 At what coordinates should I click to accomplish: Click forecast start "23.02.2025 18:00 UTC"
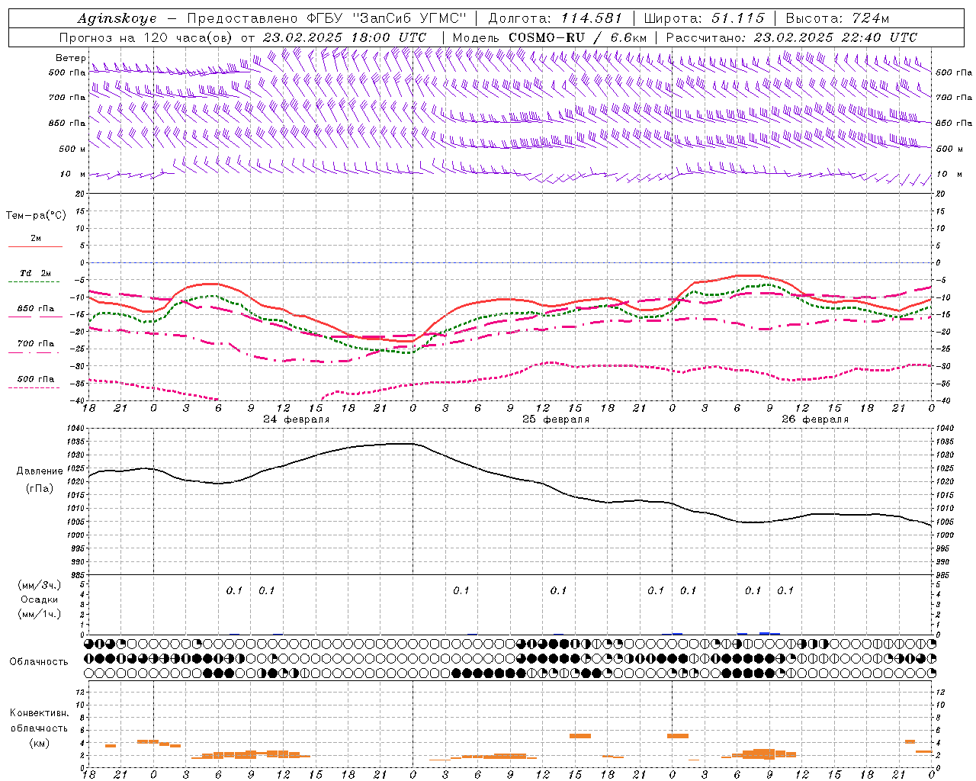point(344,37)
